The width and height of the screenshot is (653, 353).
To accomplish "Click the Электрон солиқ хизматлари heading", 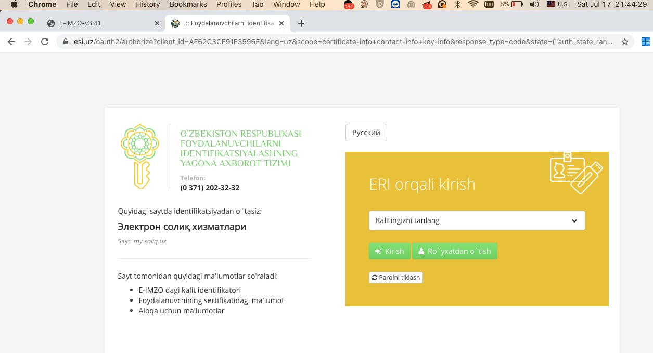I will point(182,227).
